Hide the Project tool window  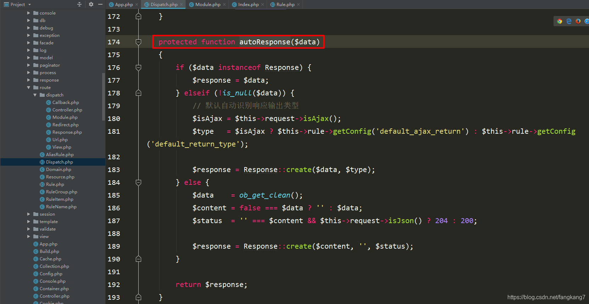100,4
